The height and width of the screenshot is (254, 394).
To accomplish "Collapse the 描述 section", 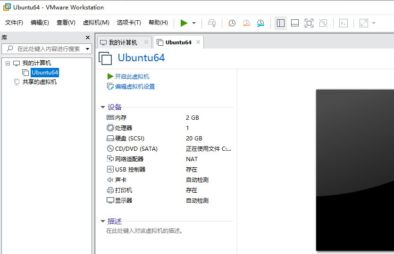I will (103, 221).
